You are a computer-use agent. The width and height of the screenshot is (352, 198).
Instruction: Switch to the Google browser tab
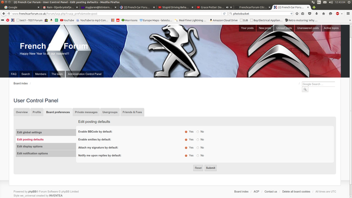(x=21, y=7)
